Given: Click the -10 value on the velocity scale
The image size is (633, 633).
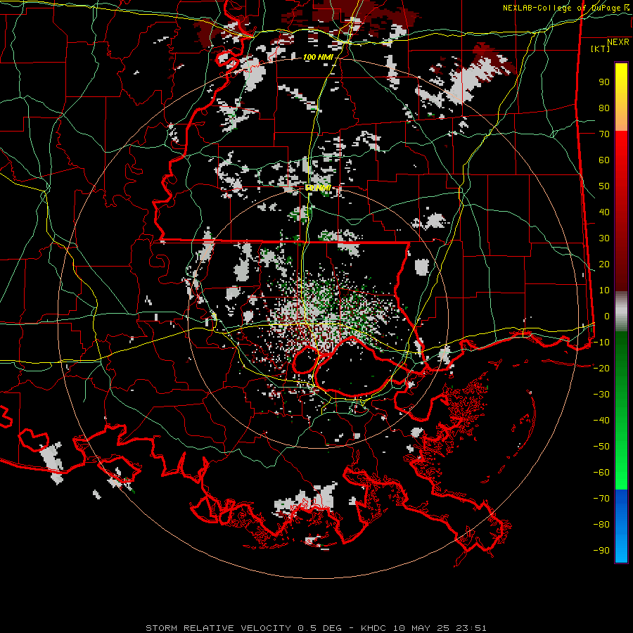Looking at the screenshot, I should point(601,343).
